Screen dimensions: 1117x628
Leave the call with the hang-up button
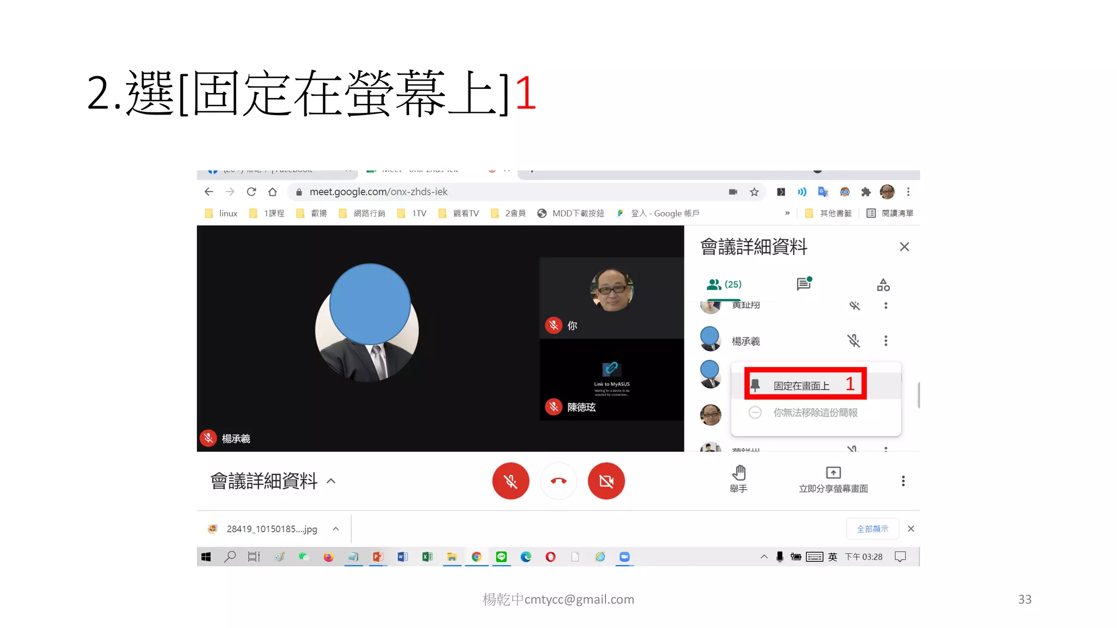558,481
